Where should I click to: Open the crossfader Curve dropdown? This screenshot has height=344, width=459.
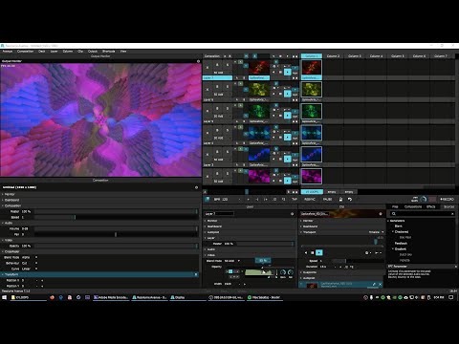(x=30, y=269)
